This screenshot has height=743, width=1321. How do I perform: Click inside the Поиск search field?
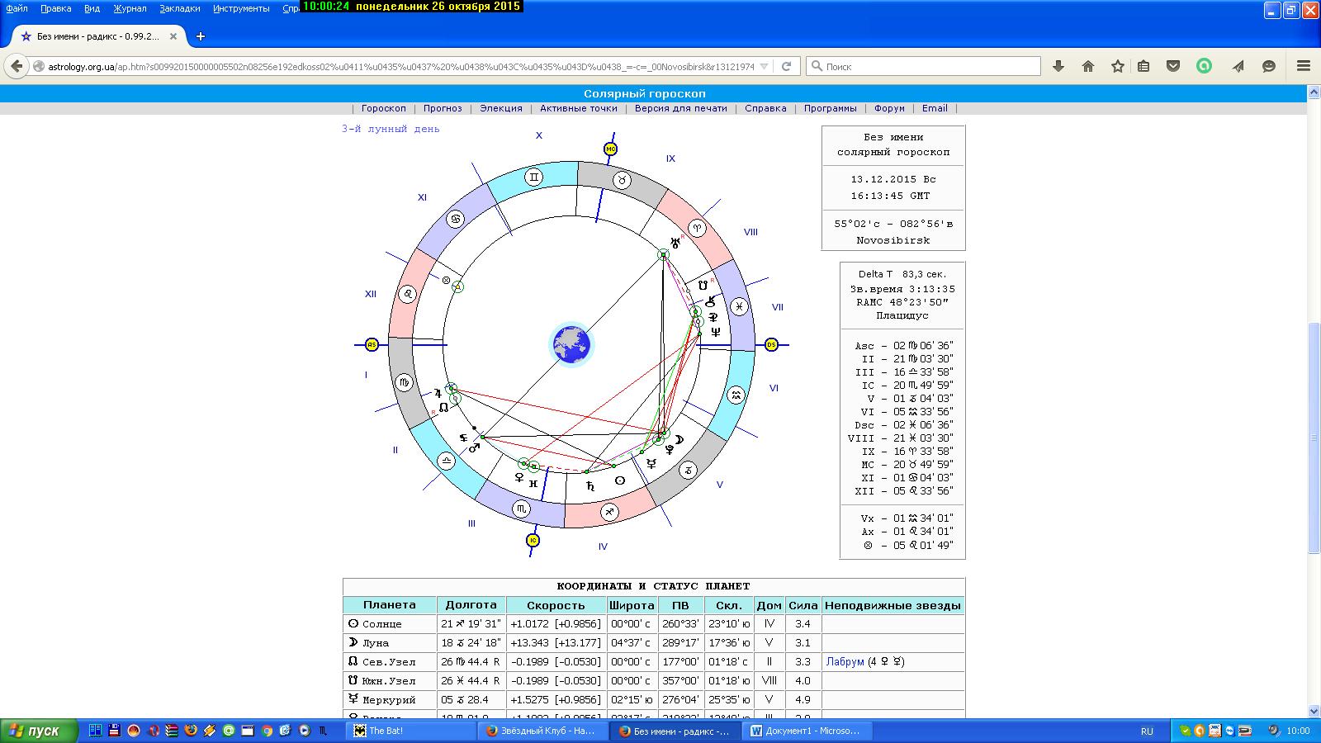929,66
